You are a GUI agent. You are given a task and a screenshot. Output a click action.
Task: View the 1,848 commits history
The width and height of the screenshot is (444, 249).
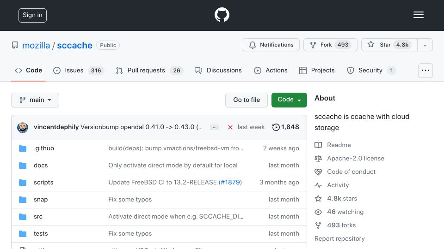coord(285,127)
